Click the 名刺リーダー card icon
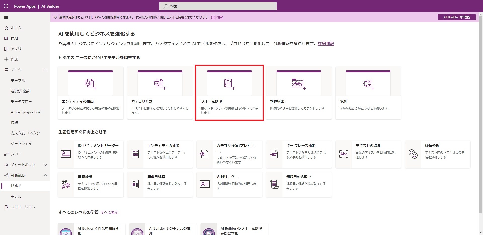This screenshot has width=483, height=235. point(205,184)
